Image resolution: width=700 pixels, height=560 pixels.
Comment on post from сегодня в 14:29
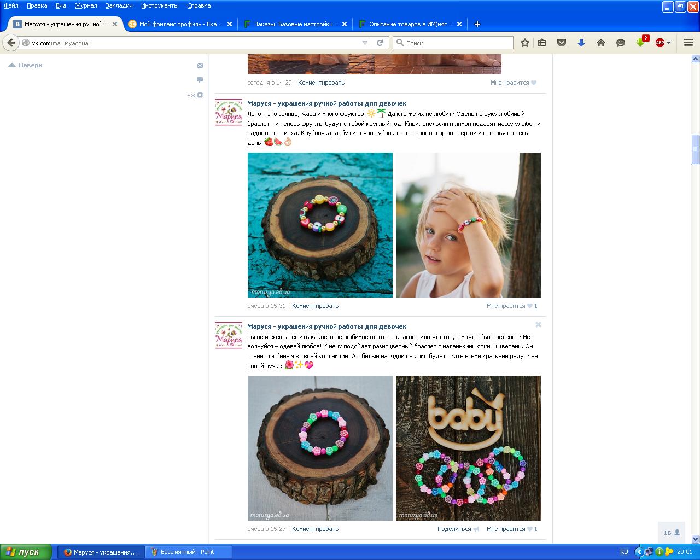321,83
